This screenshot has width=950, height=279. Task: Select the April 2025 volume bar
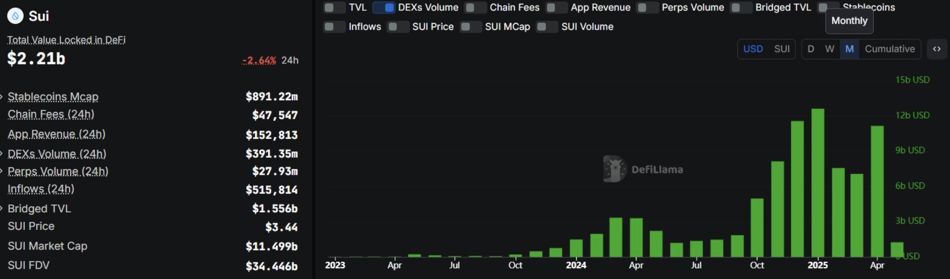point(877,192)
